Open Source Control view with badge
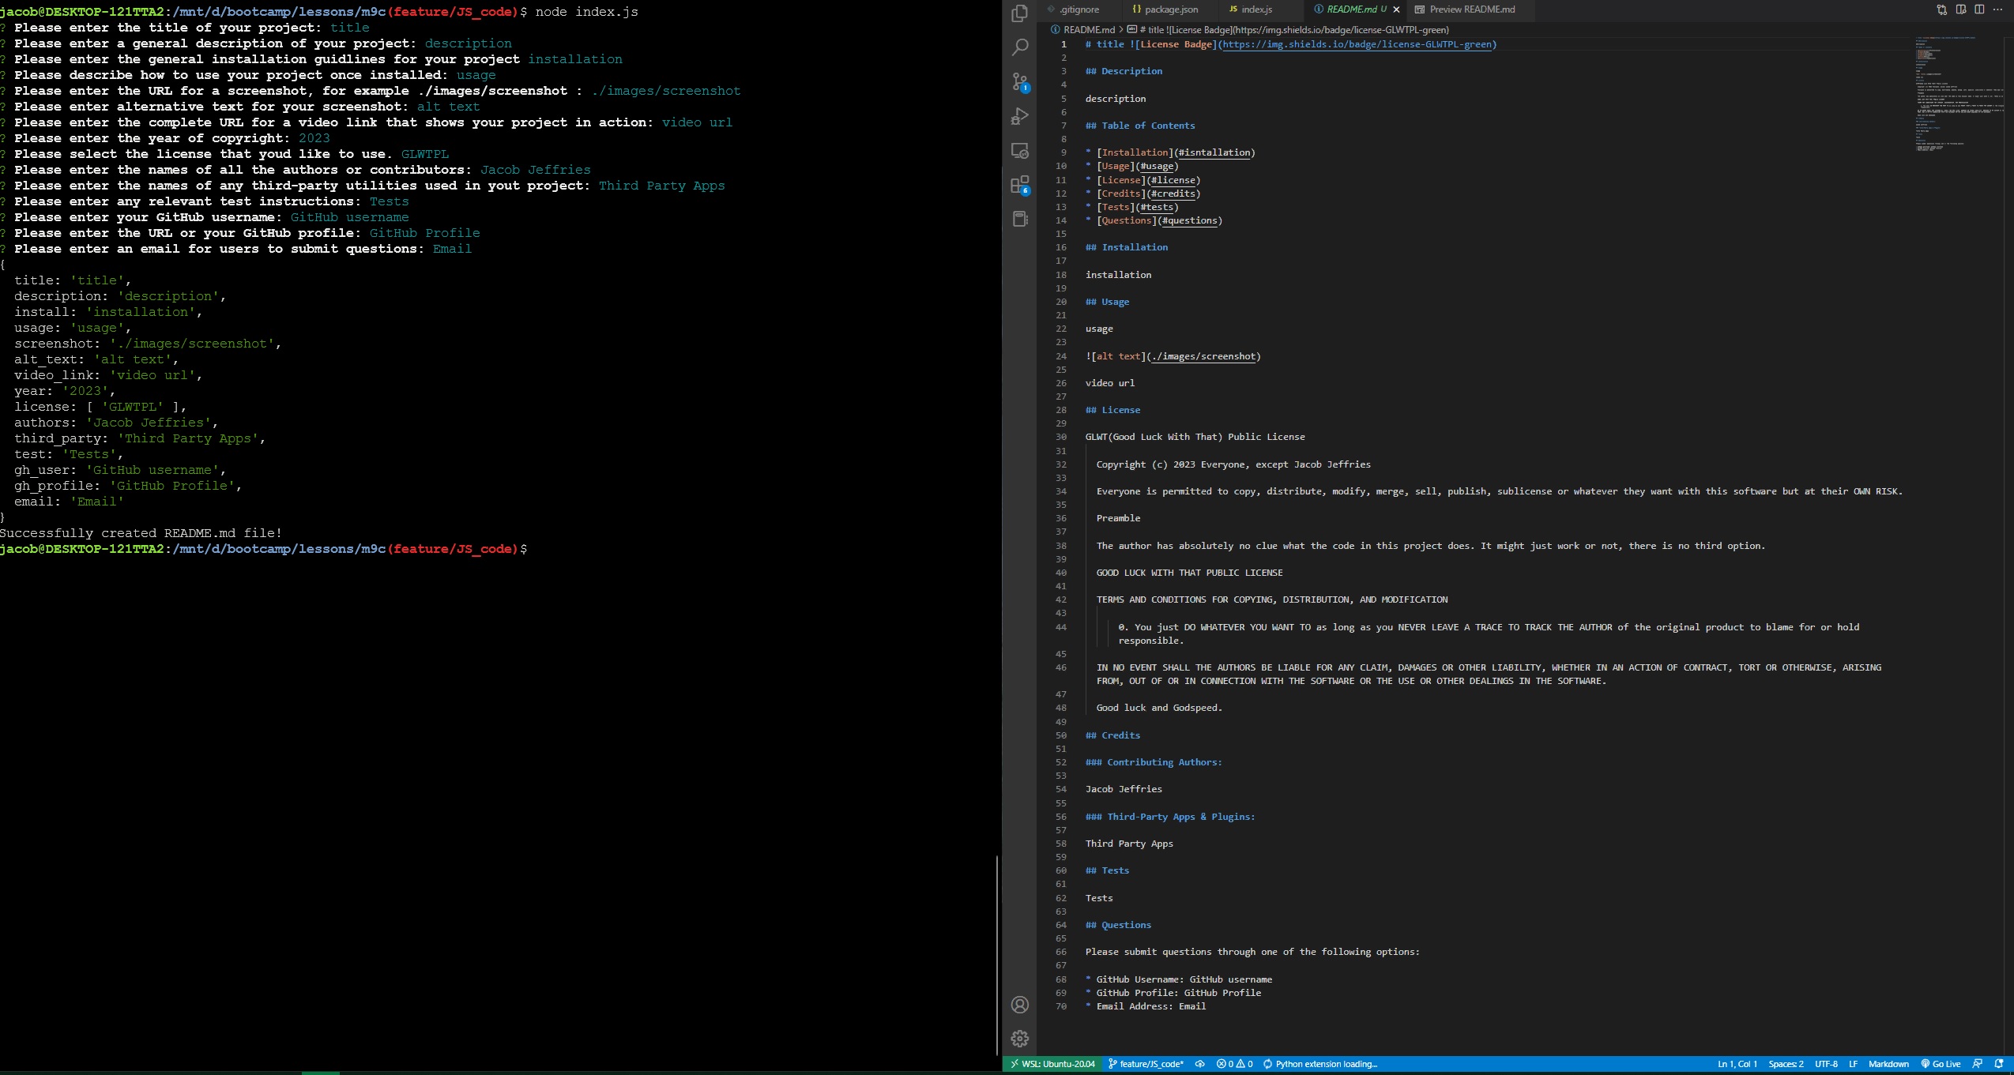 1020,82
